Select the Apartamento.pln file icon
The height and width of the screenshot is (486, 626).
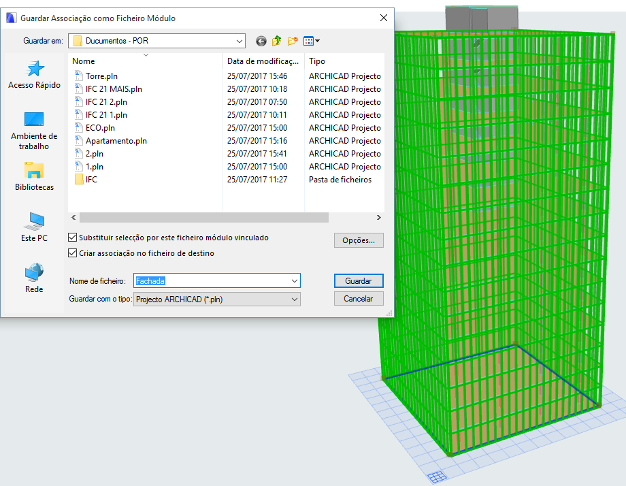pyautogui.click(x=79, y=141)
